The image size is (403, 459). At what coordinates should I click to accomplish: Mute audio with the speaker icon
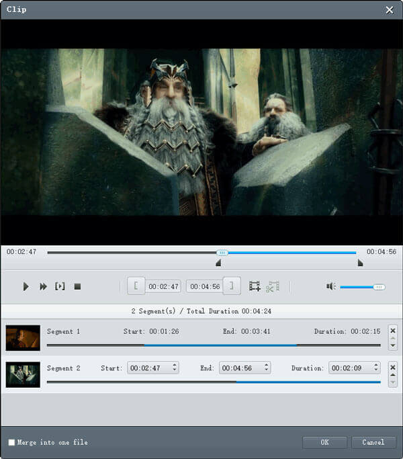coord(331,286)
